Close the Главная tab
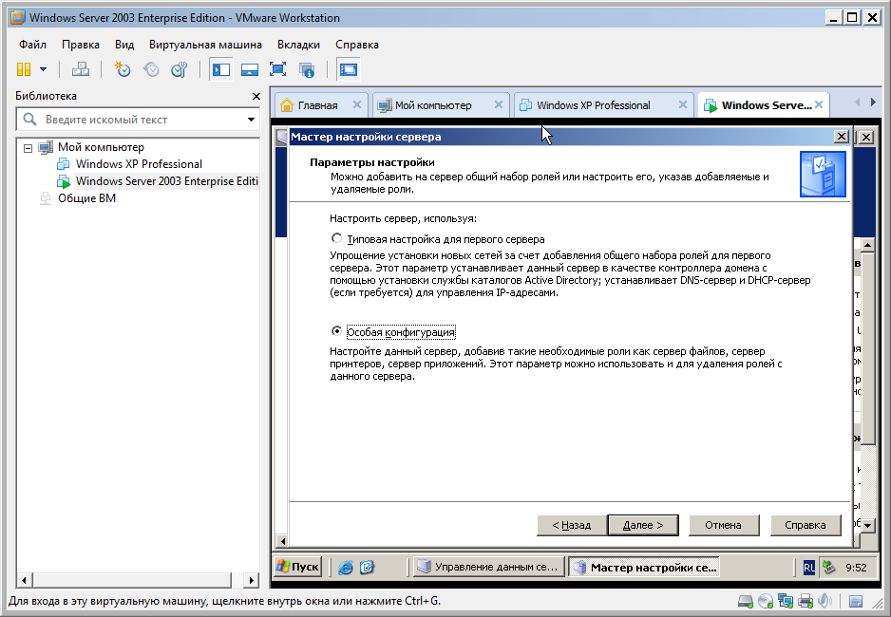 coord(357,104)
